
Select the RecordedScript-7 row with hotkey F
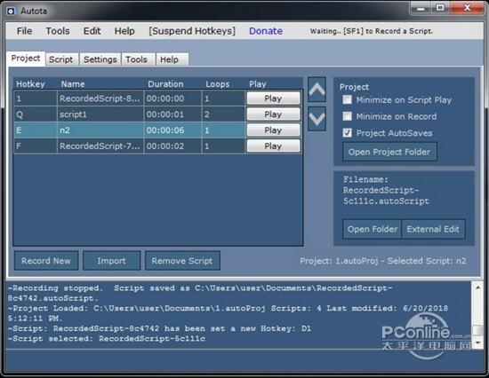129,146
